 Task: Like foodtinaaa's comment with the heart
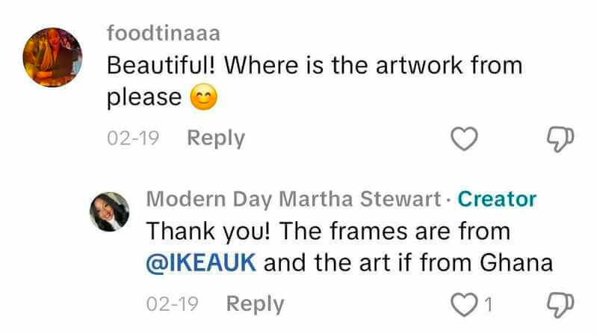pyautogui.click(x=465, y=137)
